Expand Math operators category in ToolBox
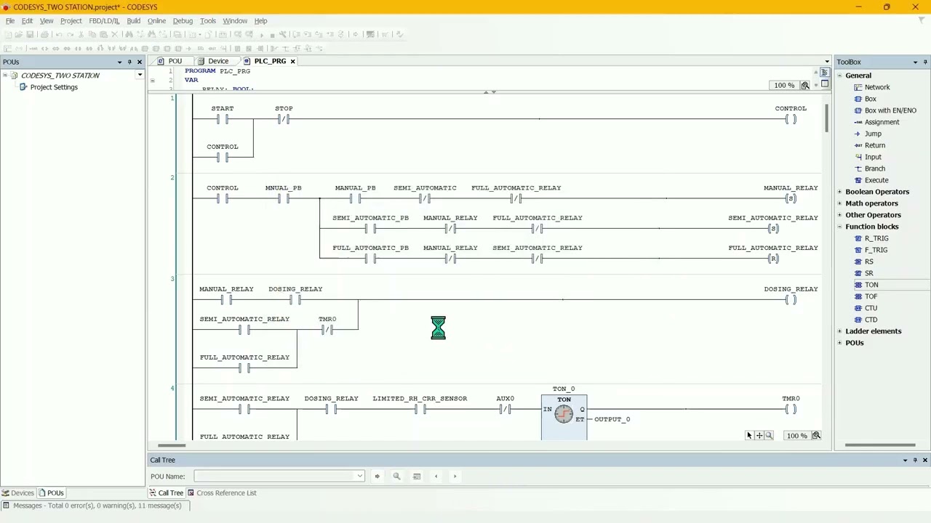 point(839,203)
